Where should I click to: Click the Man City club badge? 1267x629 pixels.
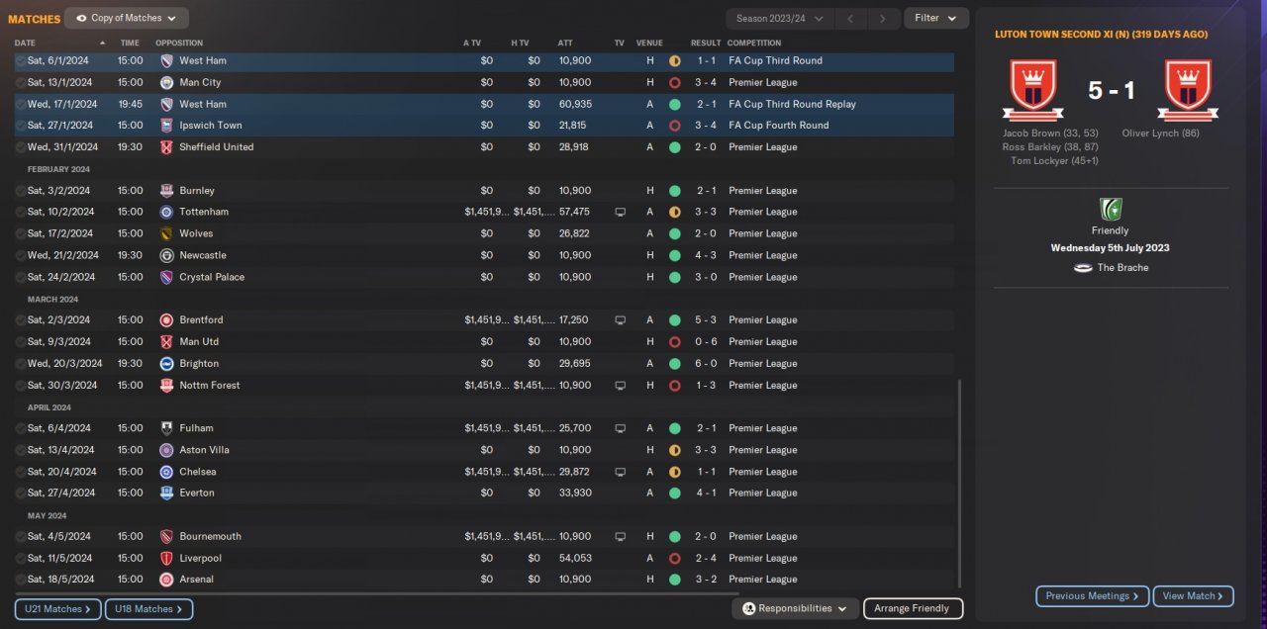click(x=166, y=82)
